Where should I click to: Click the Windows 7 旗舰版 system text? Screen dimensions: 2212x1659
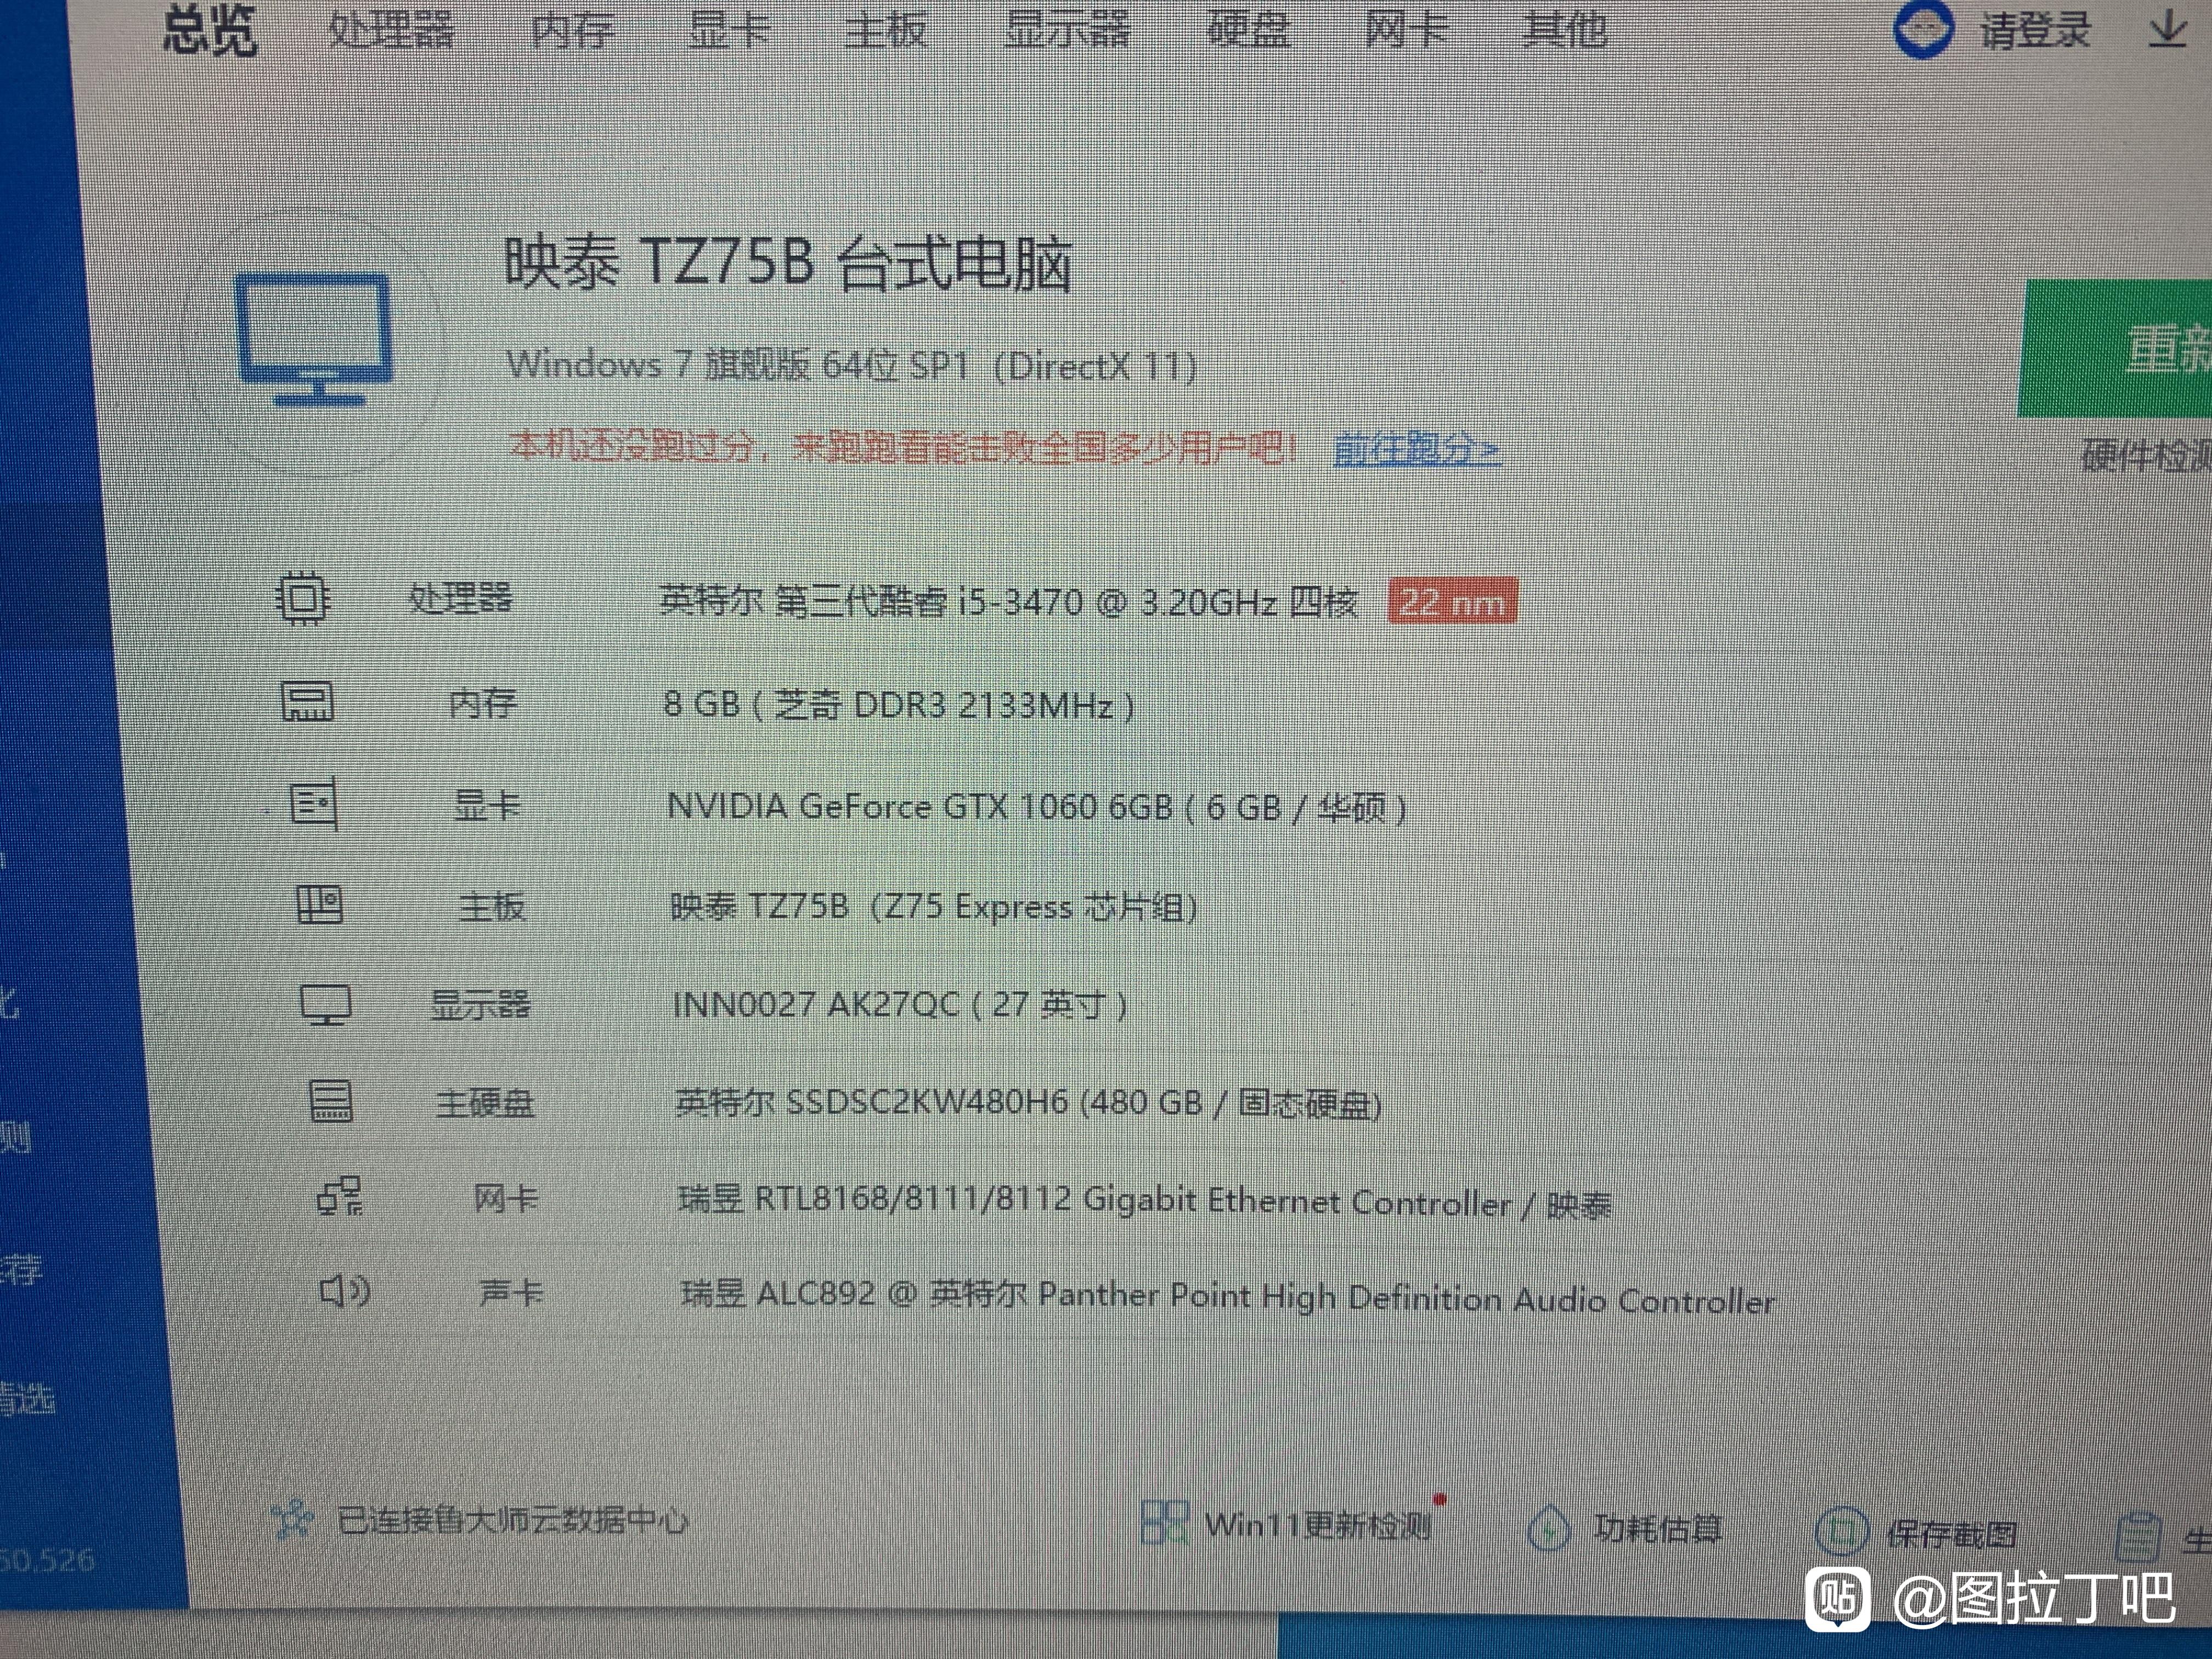851,366
